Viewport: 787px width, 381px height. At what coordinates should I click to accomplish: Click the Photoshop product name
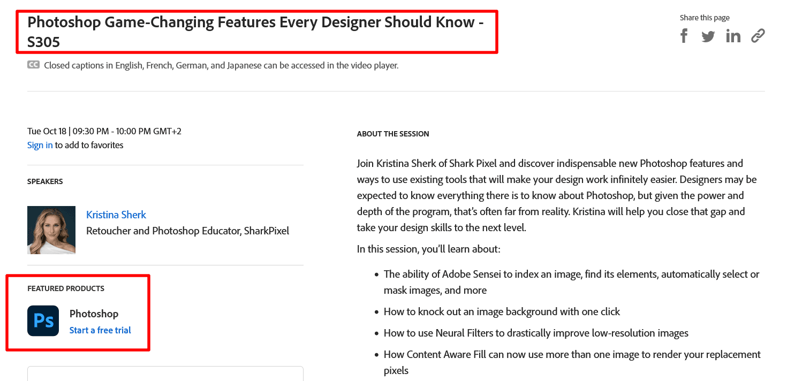[x=94, y=314]
